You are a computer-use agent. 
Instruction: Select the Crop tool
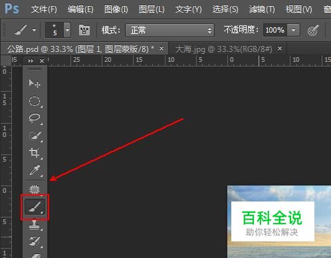click(x=35, y=153)
